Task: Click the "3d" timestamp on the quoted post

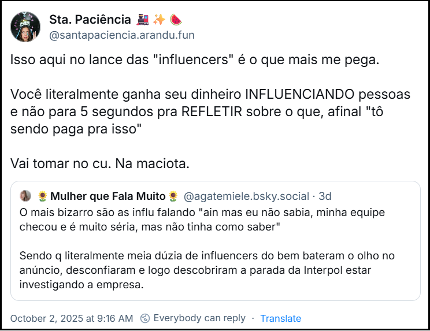Action: [x=325, y=196]
